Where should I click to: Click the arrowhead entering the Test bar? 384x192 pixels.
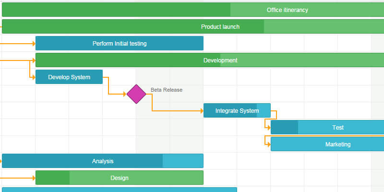tap(268, 128)
